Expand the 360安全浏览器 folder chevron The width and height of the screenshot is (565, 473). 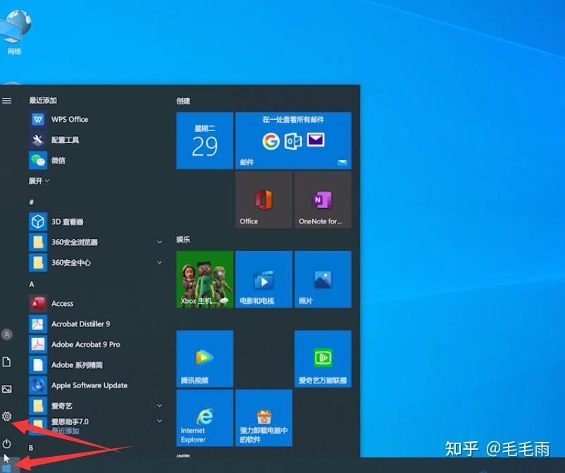click(x=159, y=242)
